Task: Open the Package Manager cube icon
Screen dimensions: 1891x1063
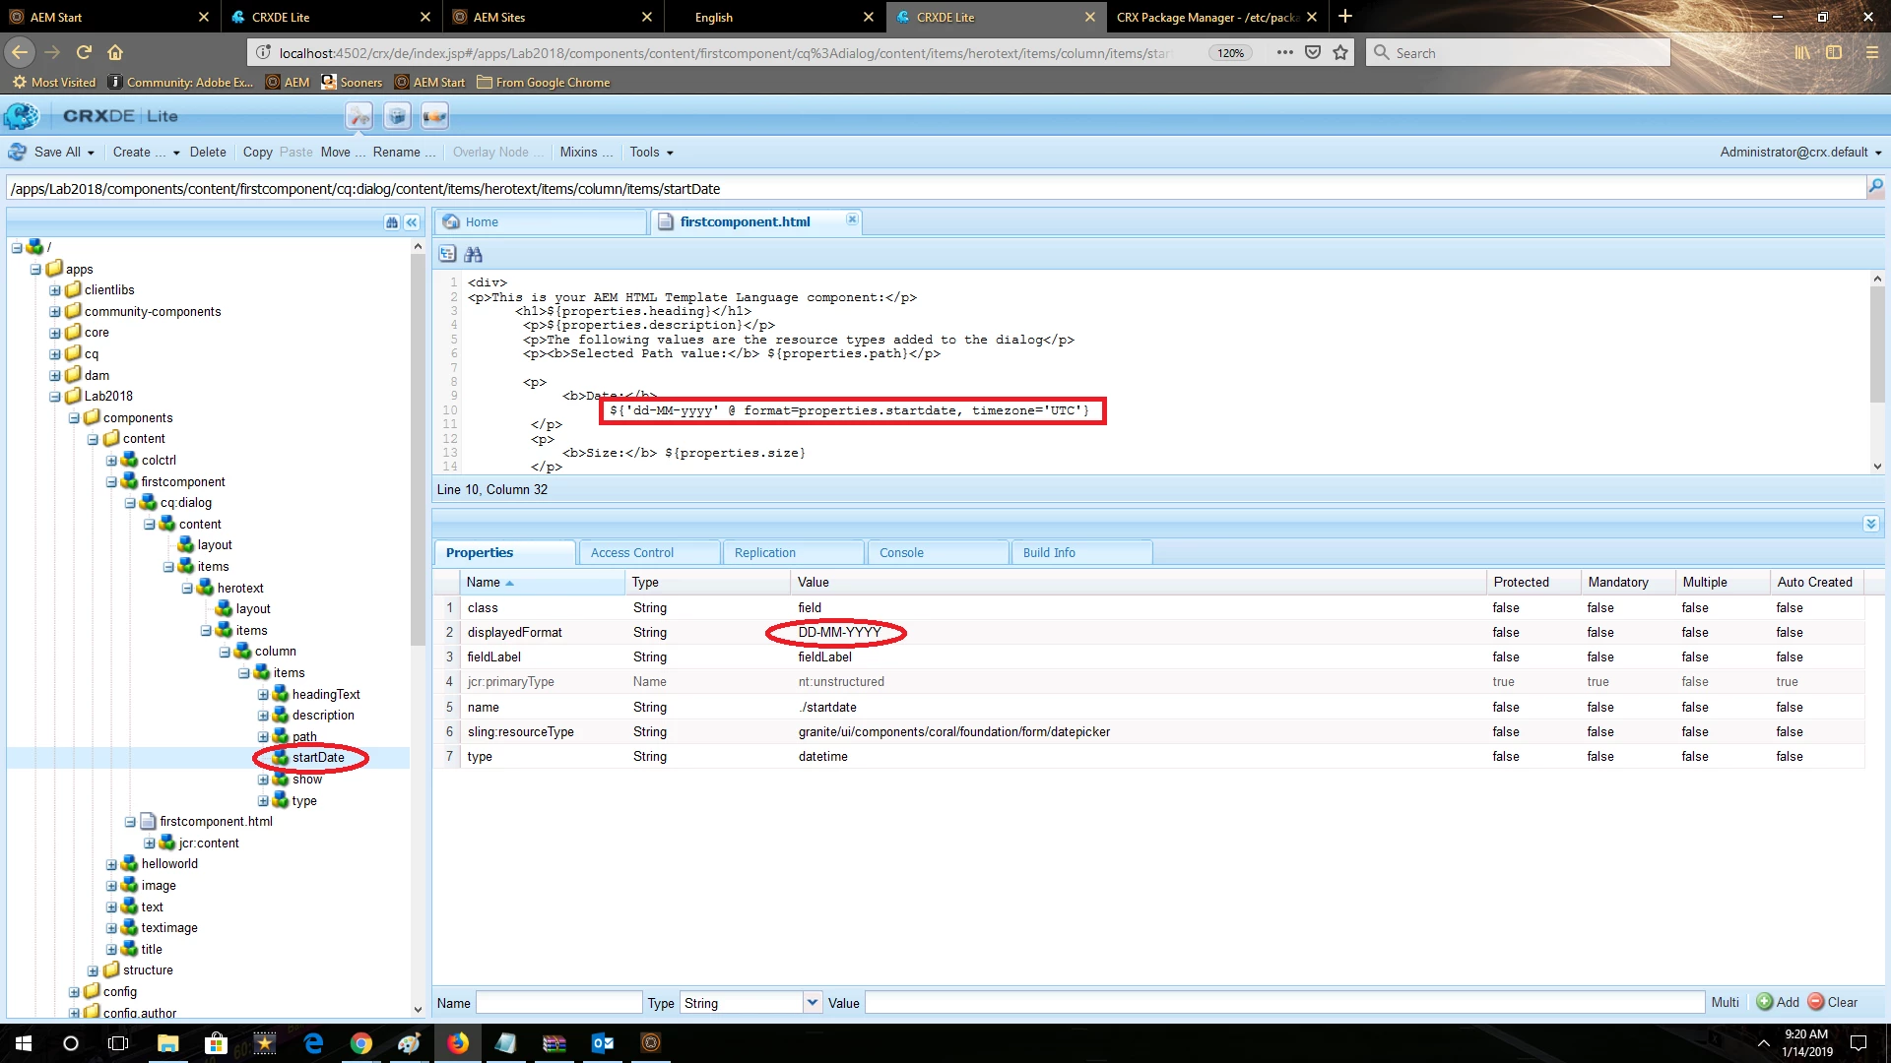Action: pyautogui.click(x=397, y=116)
